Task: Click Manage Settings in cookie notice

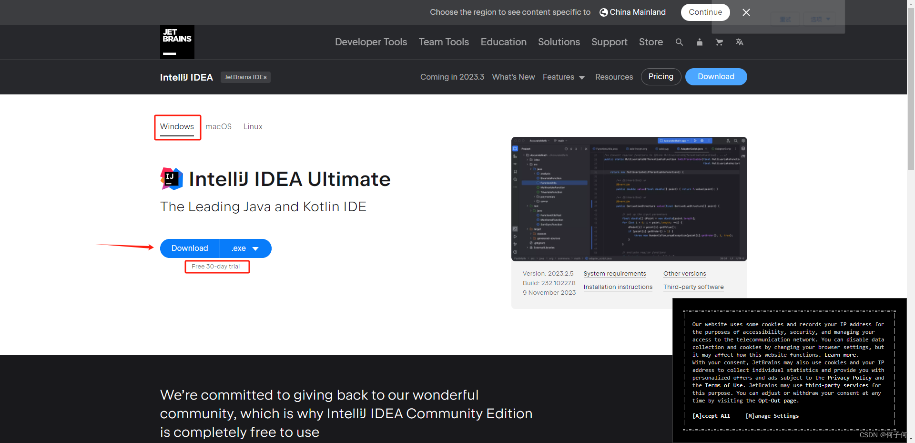Action: (772, 416)
